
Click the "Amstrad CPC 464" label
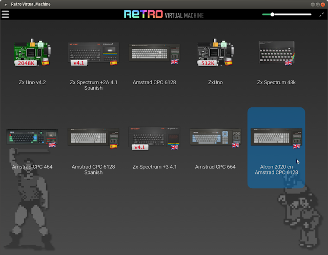(32, 167)
